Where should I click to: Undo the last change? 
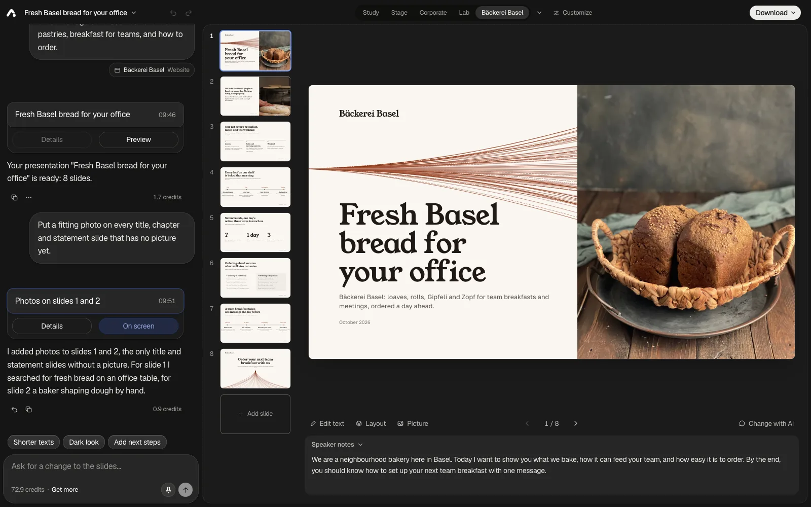click(x=173, y=13)
